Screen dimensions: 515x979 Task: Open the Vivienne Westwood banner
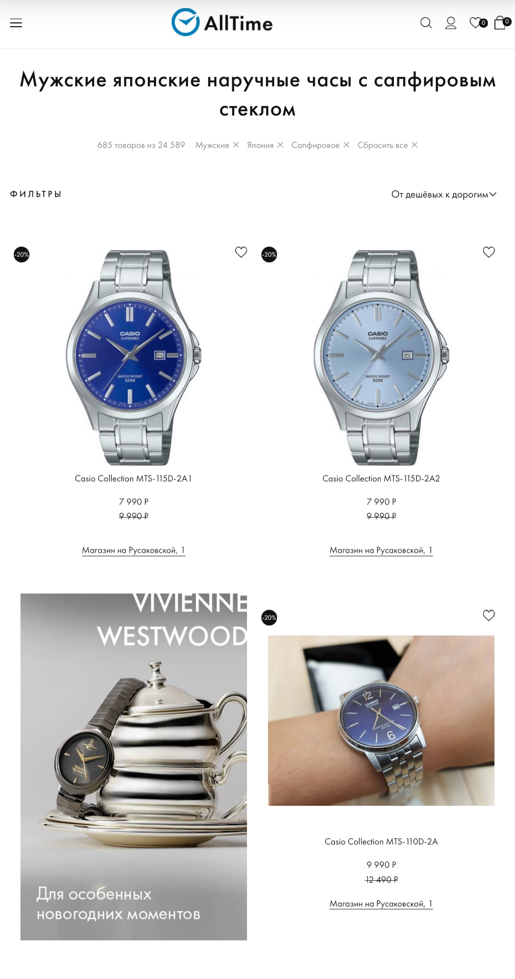(134, 767)
